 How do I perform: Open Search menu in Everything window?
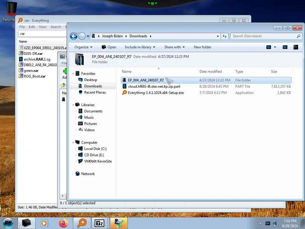pyautogui.click(x=56, y=27)
